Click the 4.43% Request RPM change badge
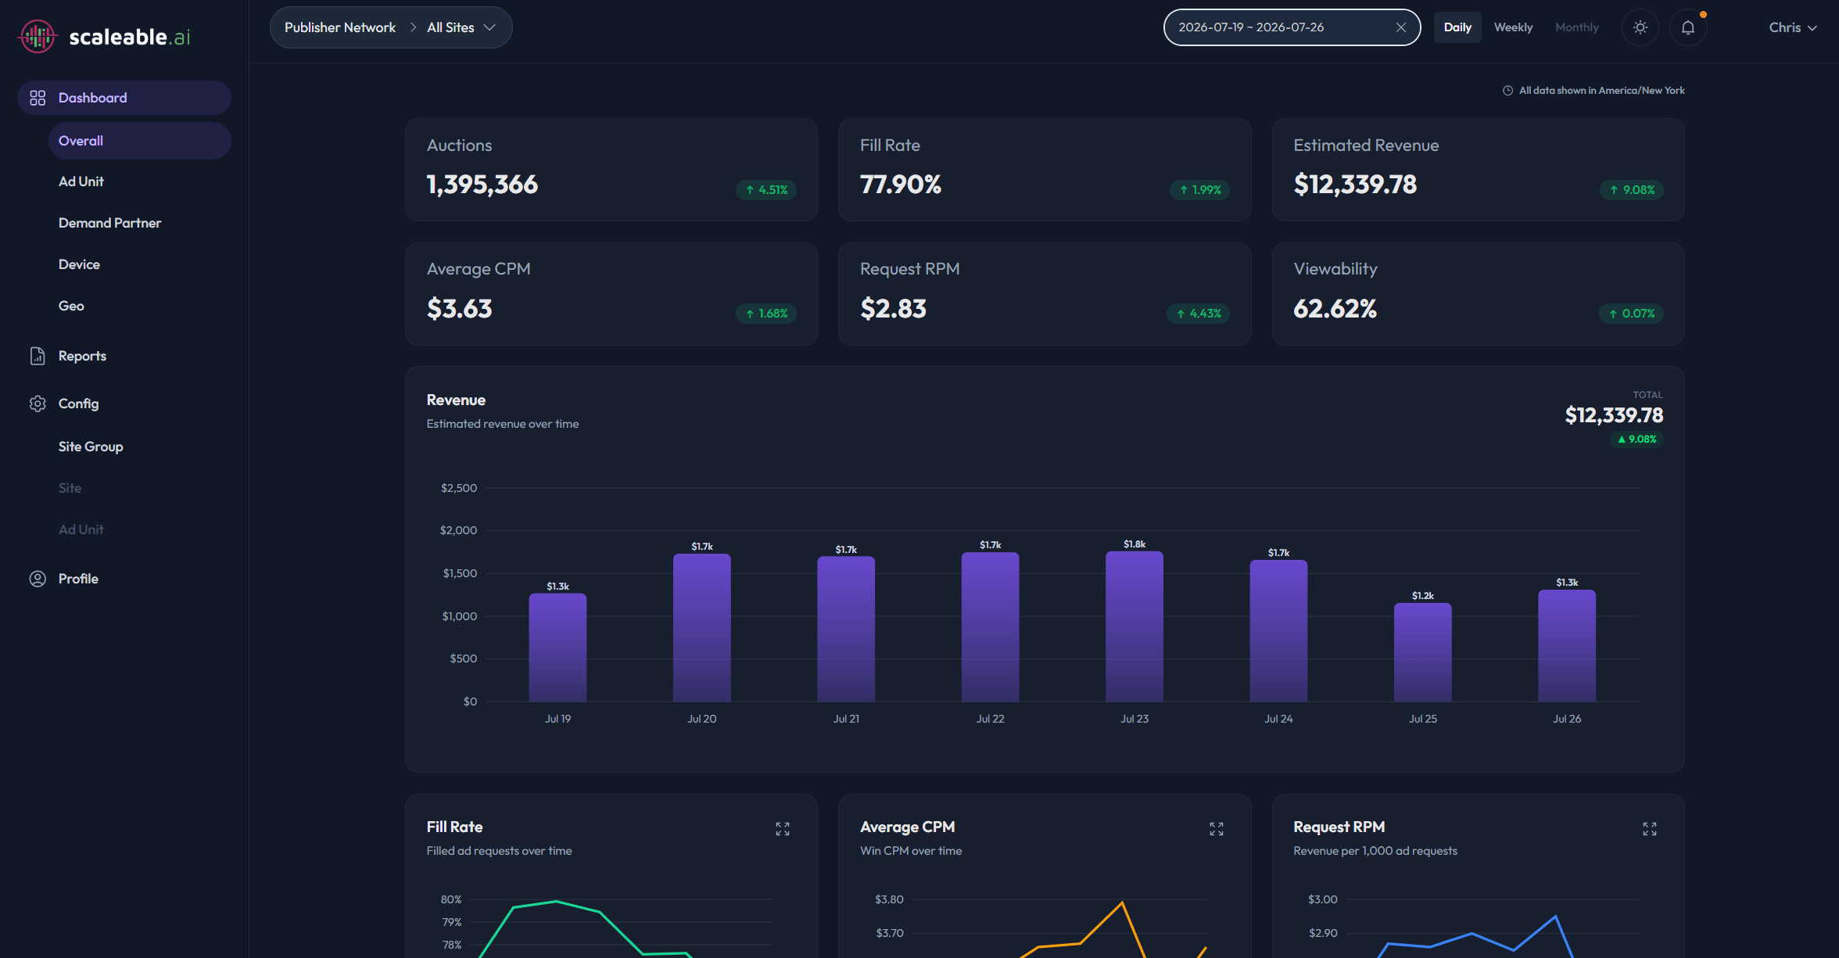Image resolution: width=1839 pixels, height=958 pixels. tap(1199, 314)
